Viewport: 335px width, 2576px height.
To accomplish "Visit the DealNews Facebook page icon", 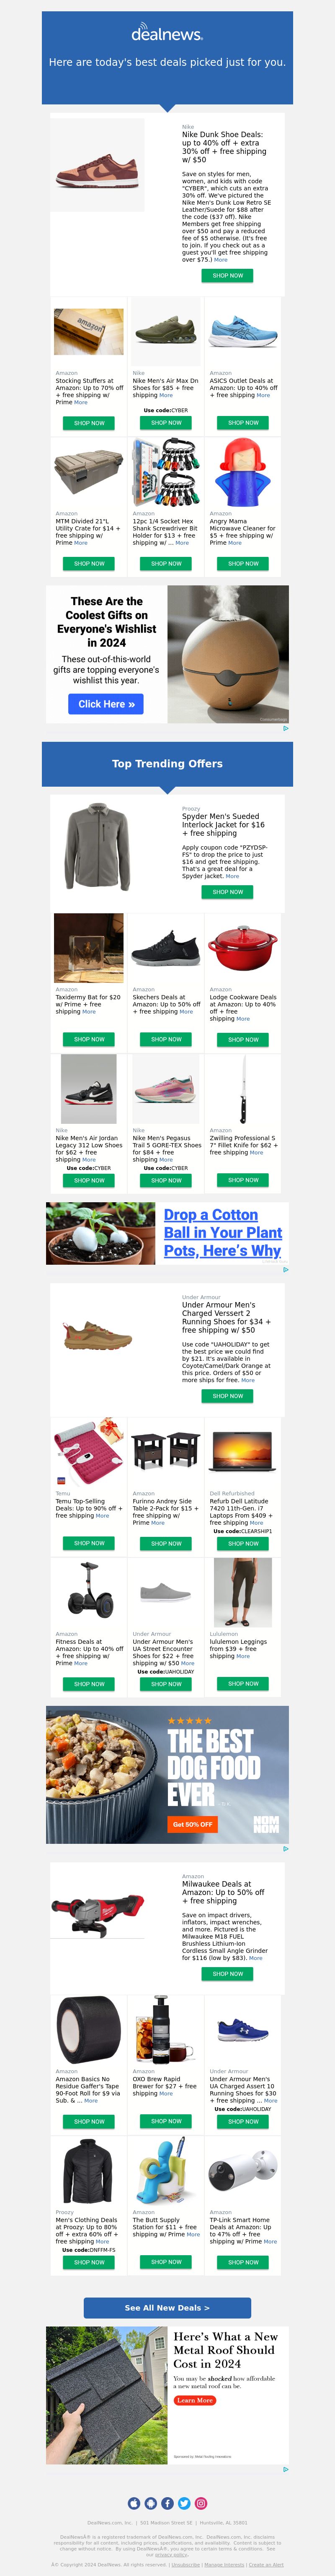I will [167, 2503].
